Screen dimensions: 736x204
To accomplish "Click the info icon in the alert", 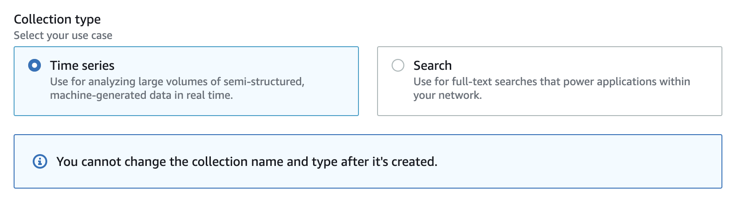I will [x=40, y=161].
